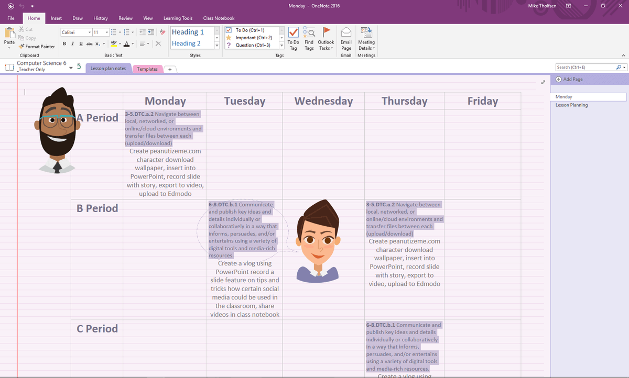
Task: Collapse the ribbon with the chevron
Action: 623,55
